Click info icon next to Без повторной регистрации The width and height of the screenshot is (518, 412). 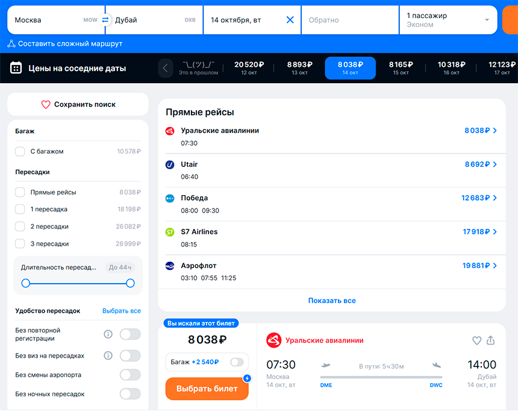click(108, 334)
